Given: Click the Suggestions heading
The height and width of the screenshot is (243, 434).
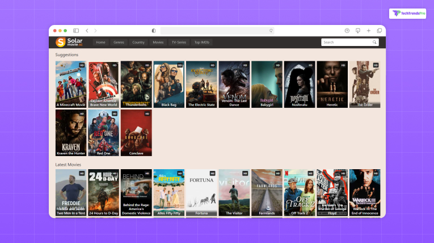Looking at the screenshot, I should (67, 55).
